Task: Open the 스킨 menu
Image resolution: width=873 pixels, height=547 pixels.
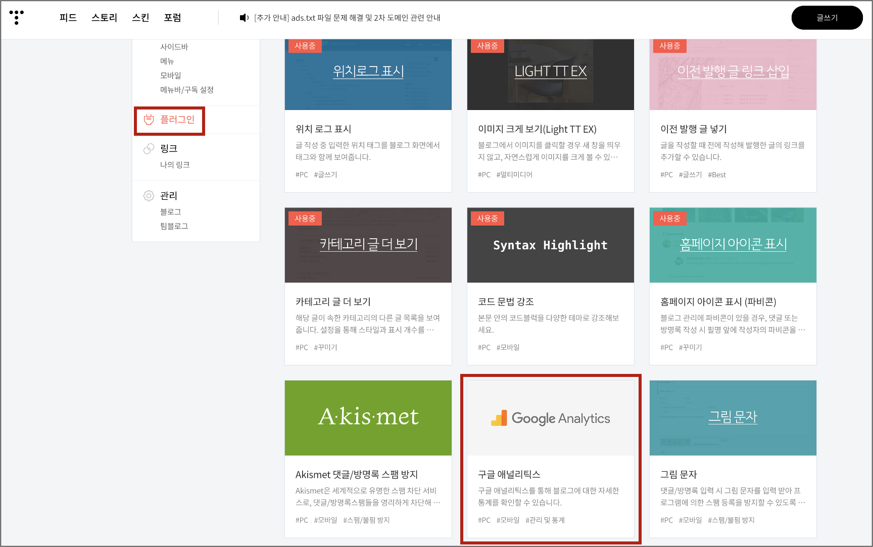Action: tap(140, 18)
